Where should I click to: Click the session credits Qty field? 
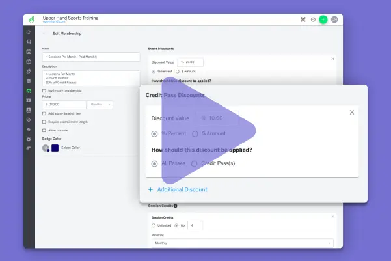pyautogui.click(x=195, y=225)
